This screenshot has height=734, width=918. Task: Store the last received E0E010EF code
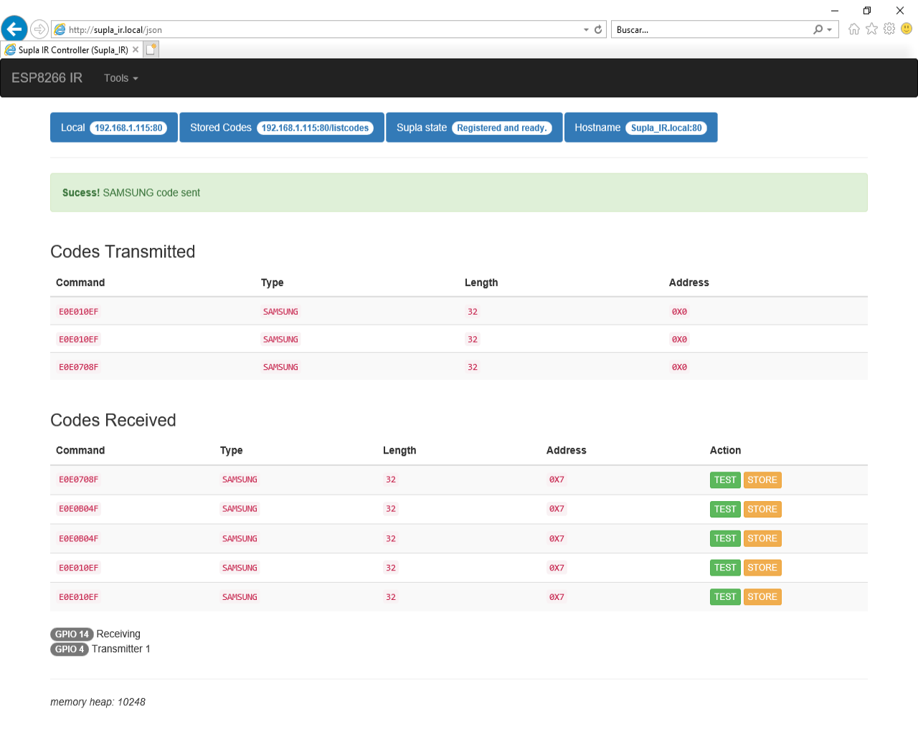(762, 597)
